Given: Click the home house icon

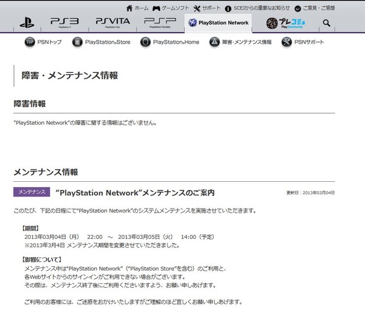Looking at the screenshot, I should point(129,9).
